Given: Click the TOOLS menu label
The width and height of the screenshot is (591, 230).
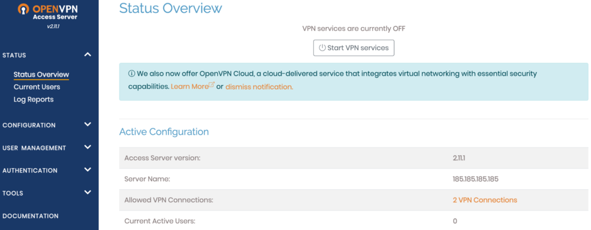Looking at the screenshot, I should [x=13, y=194].
